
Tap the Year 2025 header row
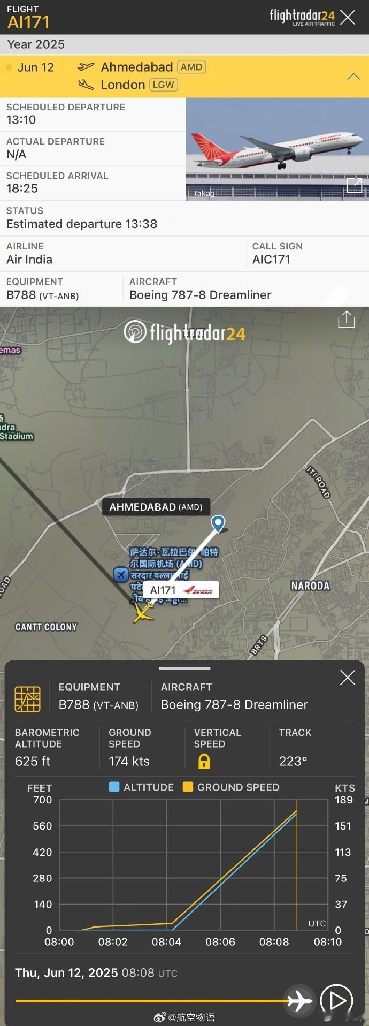[184, 44]
